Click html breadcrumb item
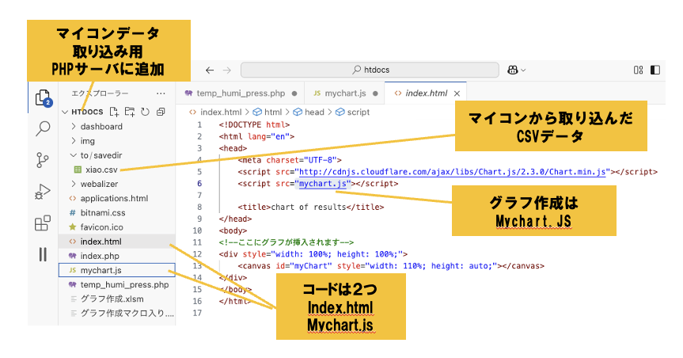 pyautogui.click(x=268, y=112)
